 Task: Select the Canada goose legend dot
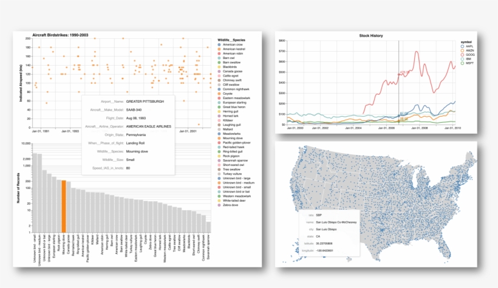pos(219,71)
